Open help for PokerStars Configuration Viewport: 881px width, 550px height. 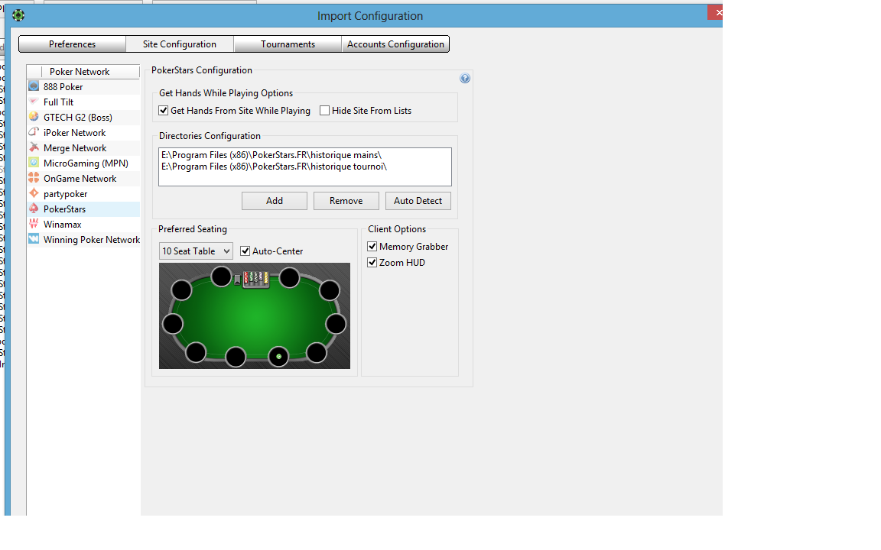pyautogui.click(x=465, y=78)
